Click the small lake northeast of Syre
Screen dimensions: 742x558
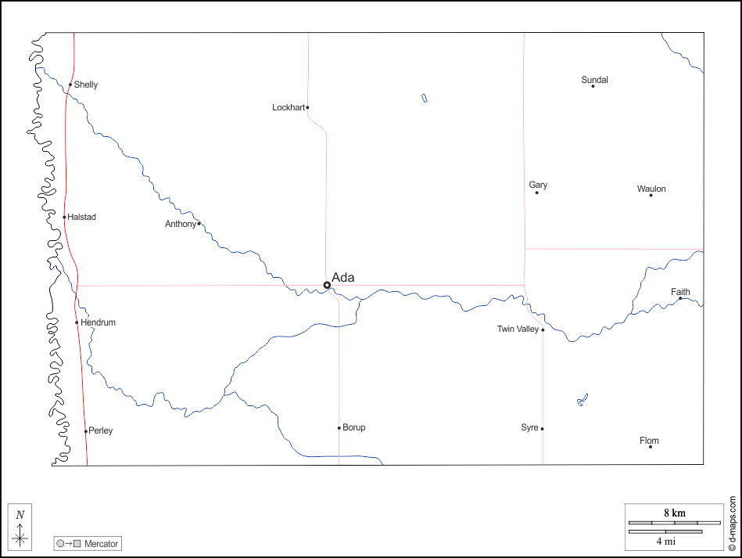coord(582,400)
